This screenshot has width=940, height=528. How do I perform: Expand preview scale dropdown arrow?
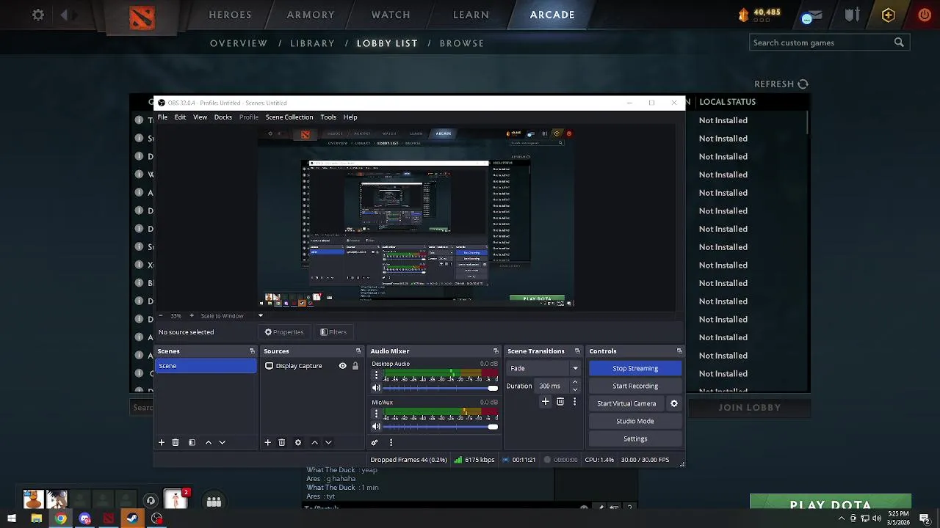coord(260,315)
